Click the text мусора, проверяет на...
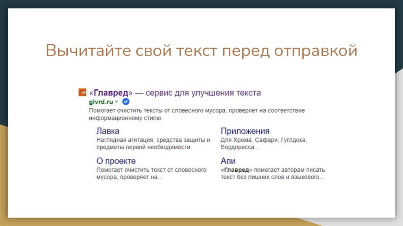Viewport: 403px width, 226px height. pos(129,177)
